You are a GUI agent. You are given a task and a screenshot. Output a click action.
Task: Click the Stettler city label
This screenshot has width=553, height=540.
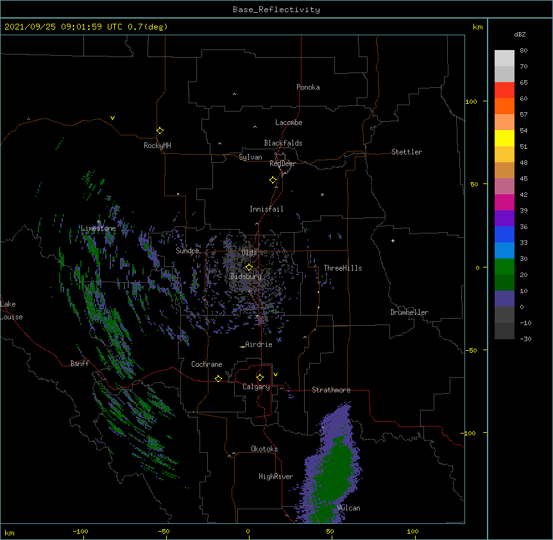tap(407, 152)
